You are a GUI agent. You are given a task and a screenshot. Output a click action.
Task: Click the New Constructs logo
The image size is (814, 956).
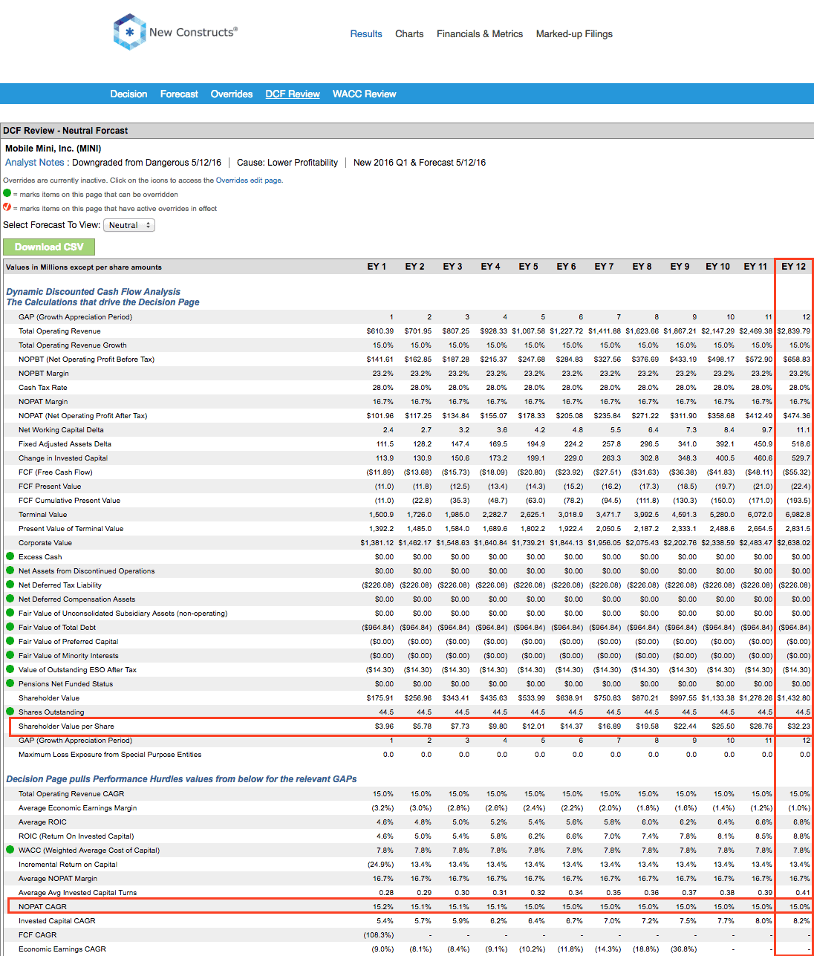175,32
